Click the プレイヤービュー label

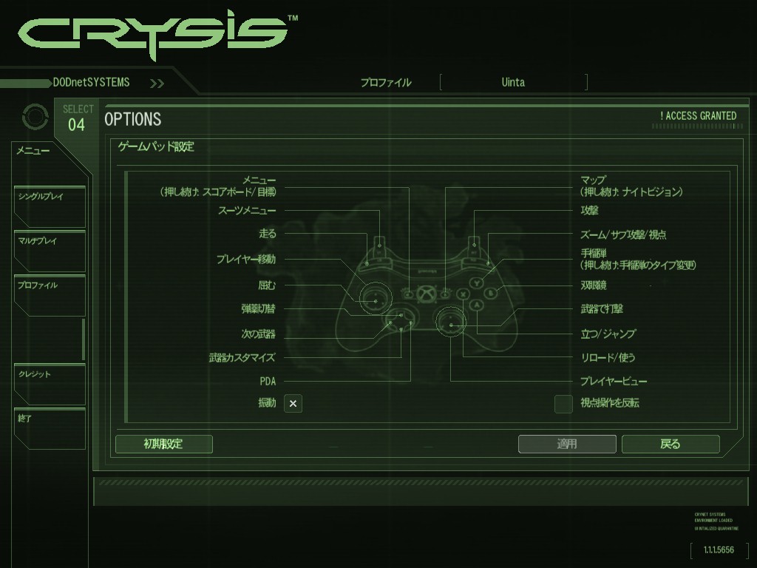pos(614,382)
